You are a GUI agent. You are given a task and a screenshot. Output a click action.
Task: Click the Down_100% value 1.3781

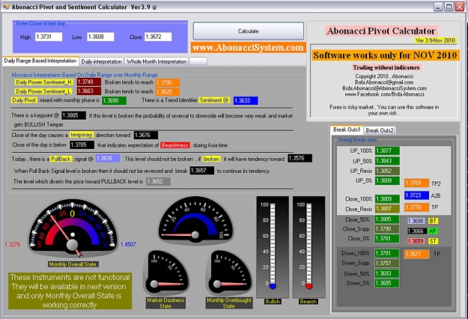(x=387, y=253)
